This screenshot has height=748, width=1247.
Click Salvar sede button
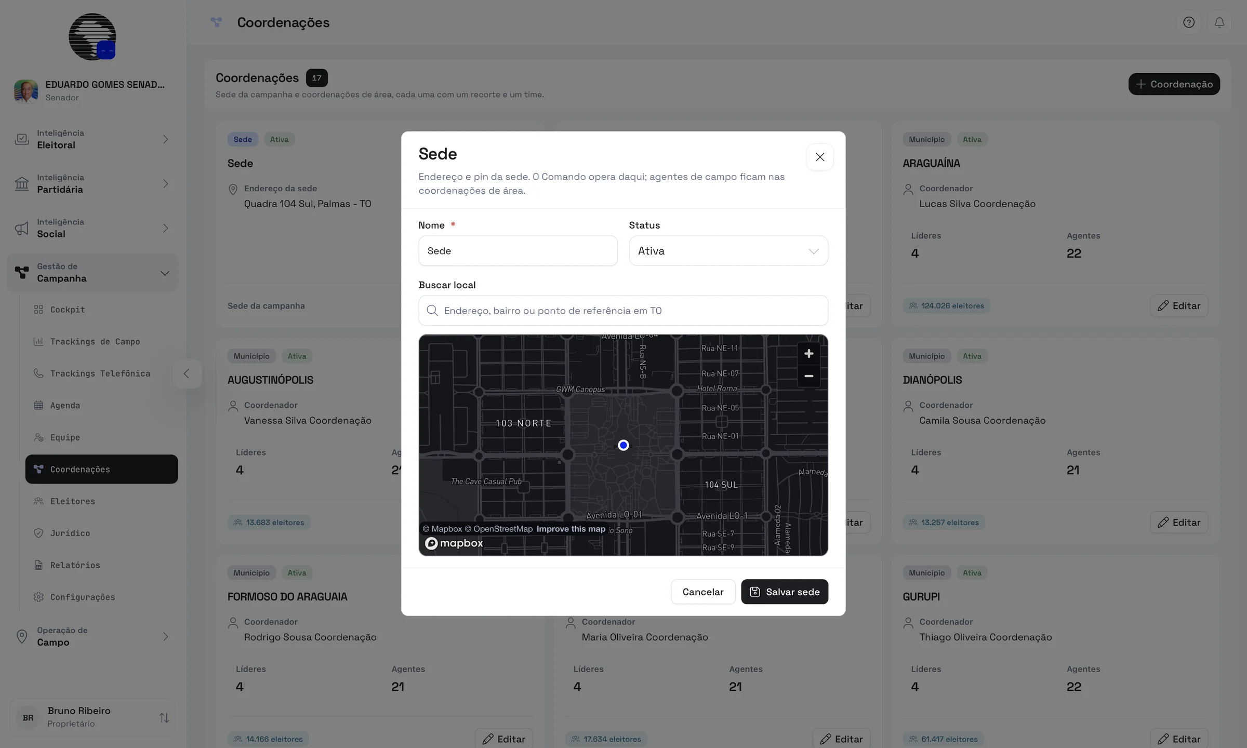pos(785,592)
